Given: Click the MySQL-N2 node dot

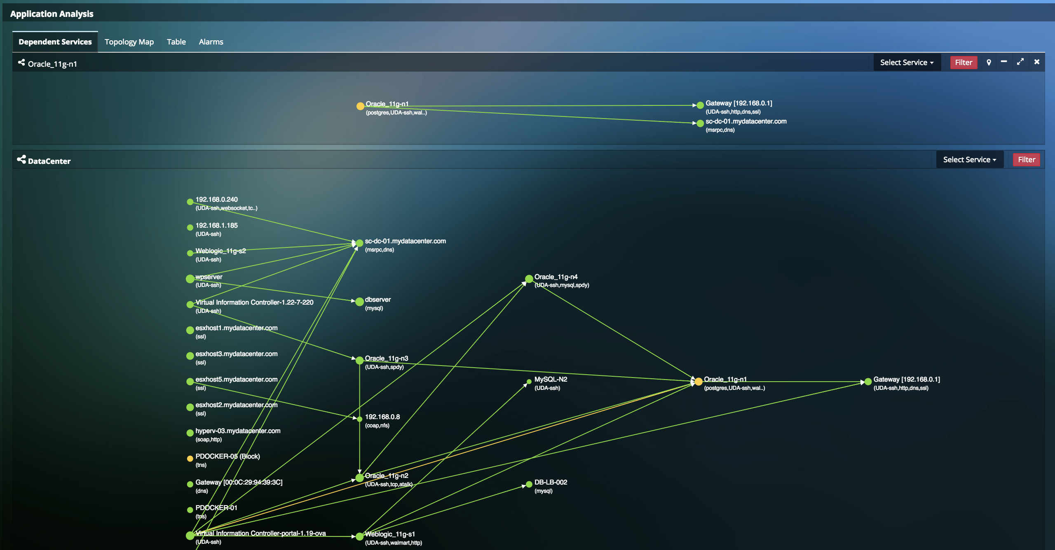Looking at the screenshot, I should coord(529,382).
